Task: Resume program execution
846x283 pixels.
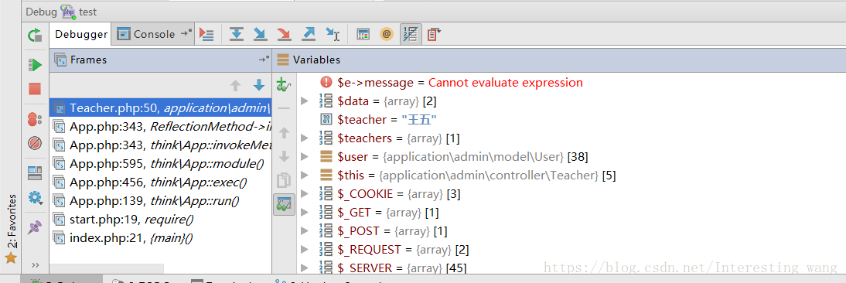Action: click(35, 65)
